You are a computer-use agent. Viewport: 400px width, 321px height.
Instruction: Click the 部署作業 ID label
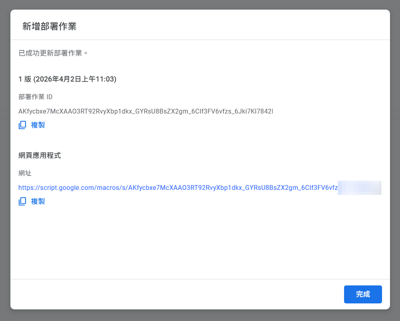35,97
